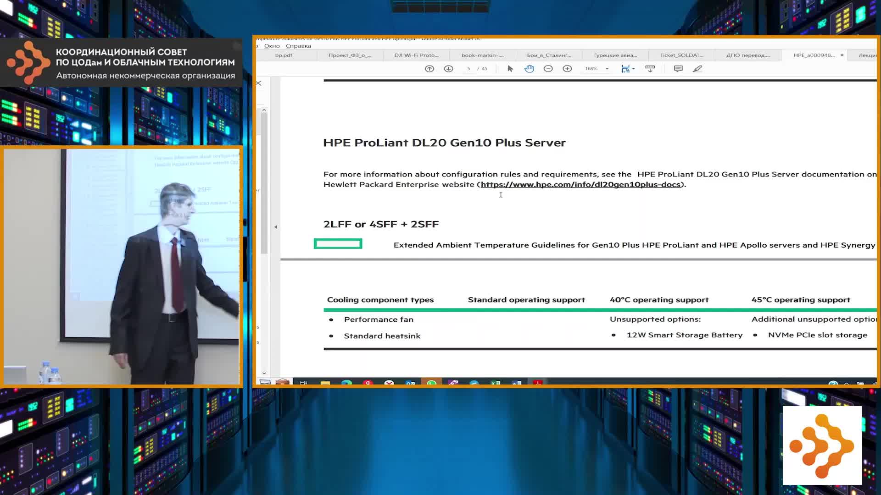Image resolution: width=881 pixels, height=495 pixels.
Task: Click the 12W Smart Storage Battery entry
Action: coord(685,335)
